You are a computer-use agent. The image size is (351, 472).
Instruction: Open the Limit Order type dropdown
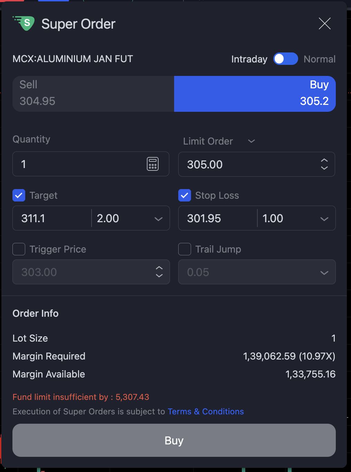click(x=219, y=141)
